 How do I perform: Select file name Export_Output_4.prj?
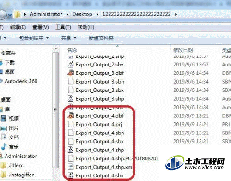pyautogui.click(x=99, y=124)
